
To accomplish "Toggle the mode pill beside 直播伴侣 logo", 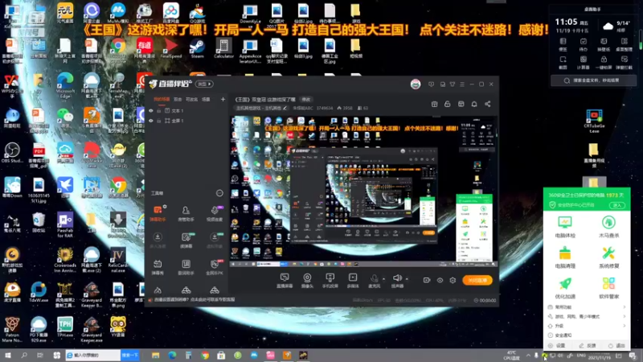I will point(204,84).
